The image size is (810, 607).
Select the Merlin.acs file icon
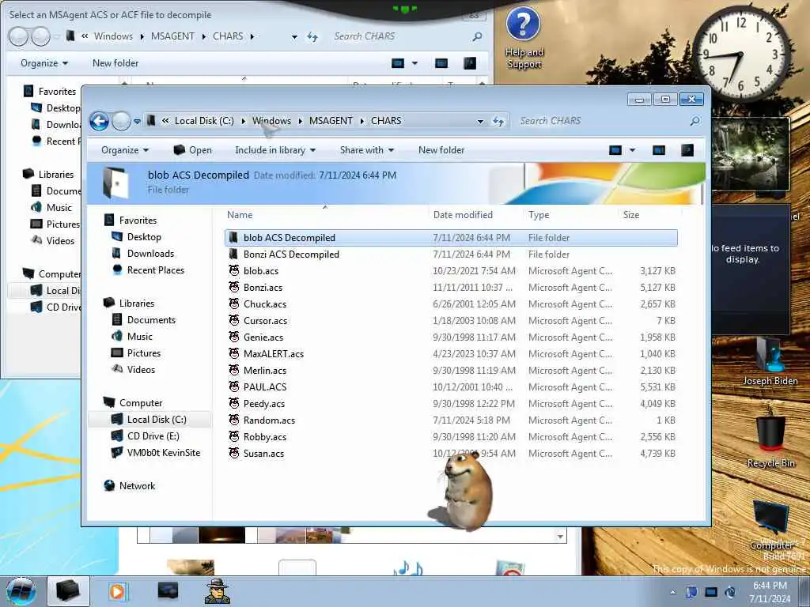[x=234, y=371]
